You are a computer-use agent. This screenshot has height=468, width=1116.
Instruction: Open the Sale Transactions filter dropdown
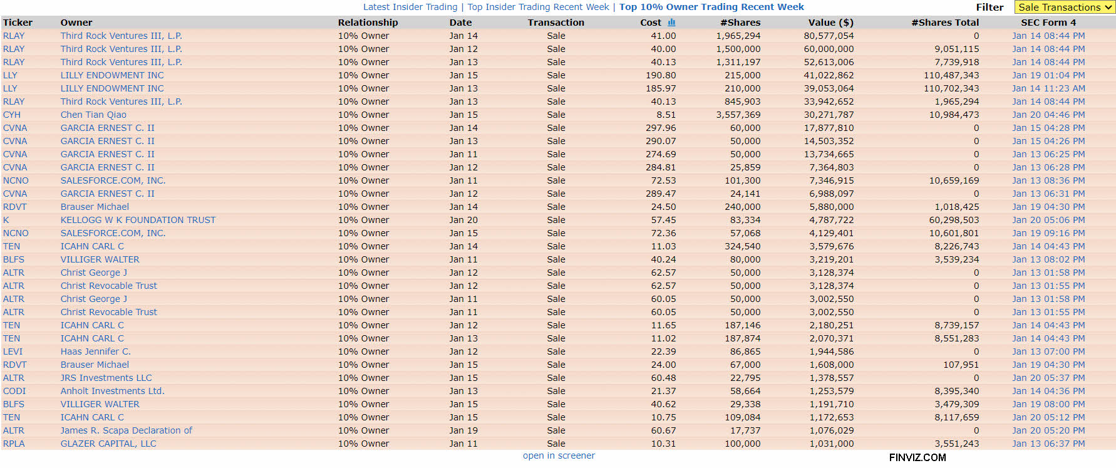1064,8
